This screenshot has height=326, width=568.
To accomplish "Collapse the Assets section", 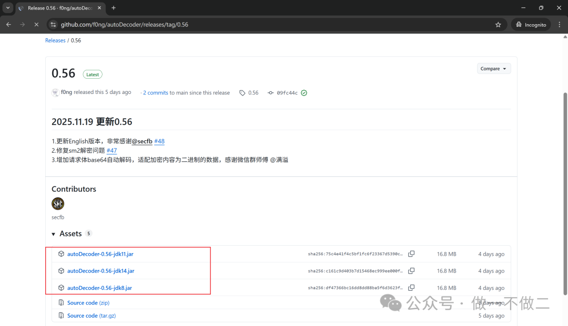I will pos(53,234).
